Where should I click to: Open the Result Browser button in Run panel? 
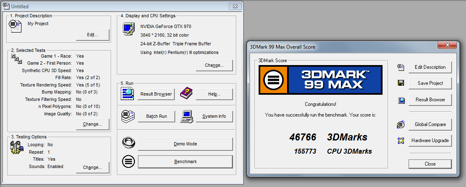coord(156,94)
